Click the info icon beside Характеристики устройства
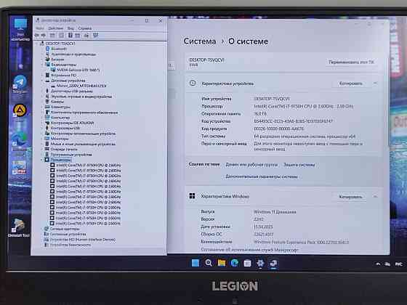The width and height of the screenshot is (407, 305). click(x=193, y=84)
